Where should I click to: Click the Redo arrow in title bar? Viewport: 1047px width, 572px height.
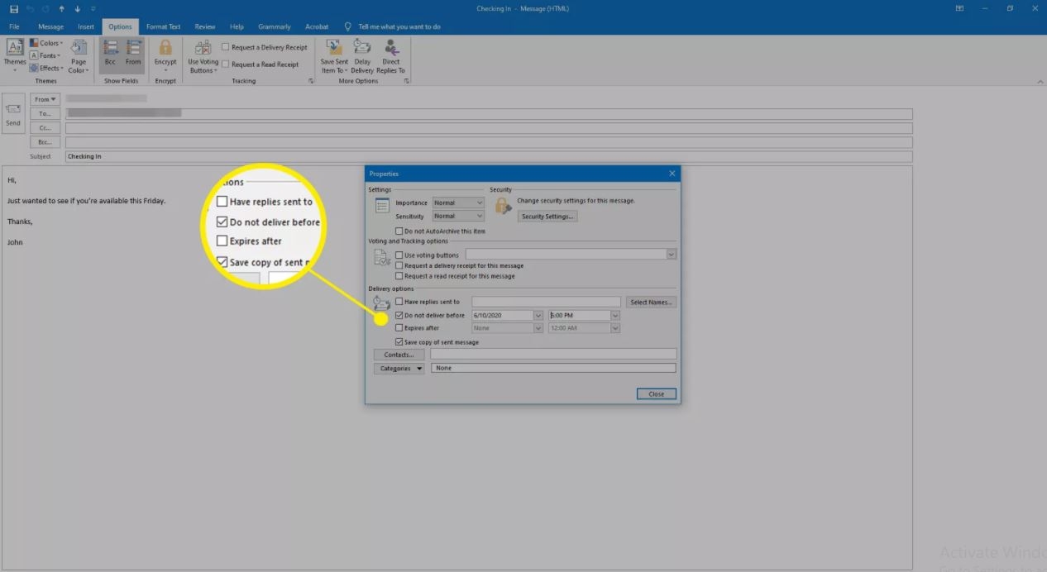coord(46,9)
